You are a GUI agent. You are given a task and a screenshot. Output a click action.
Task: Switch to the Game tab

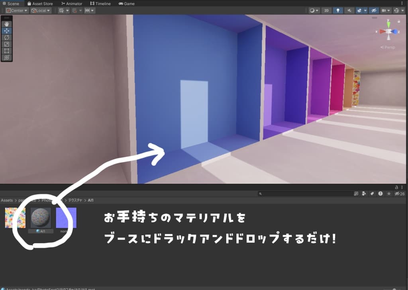click(x=127, y=4)
